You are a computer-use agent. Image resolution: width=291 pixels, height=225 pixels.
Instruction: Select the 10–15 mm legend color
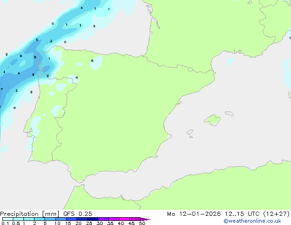pyautogui.click(x=61, y=219)
